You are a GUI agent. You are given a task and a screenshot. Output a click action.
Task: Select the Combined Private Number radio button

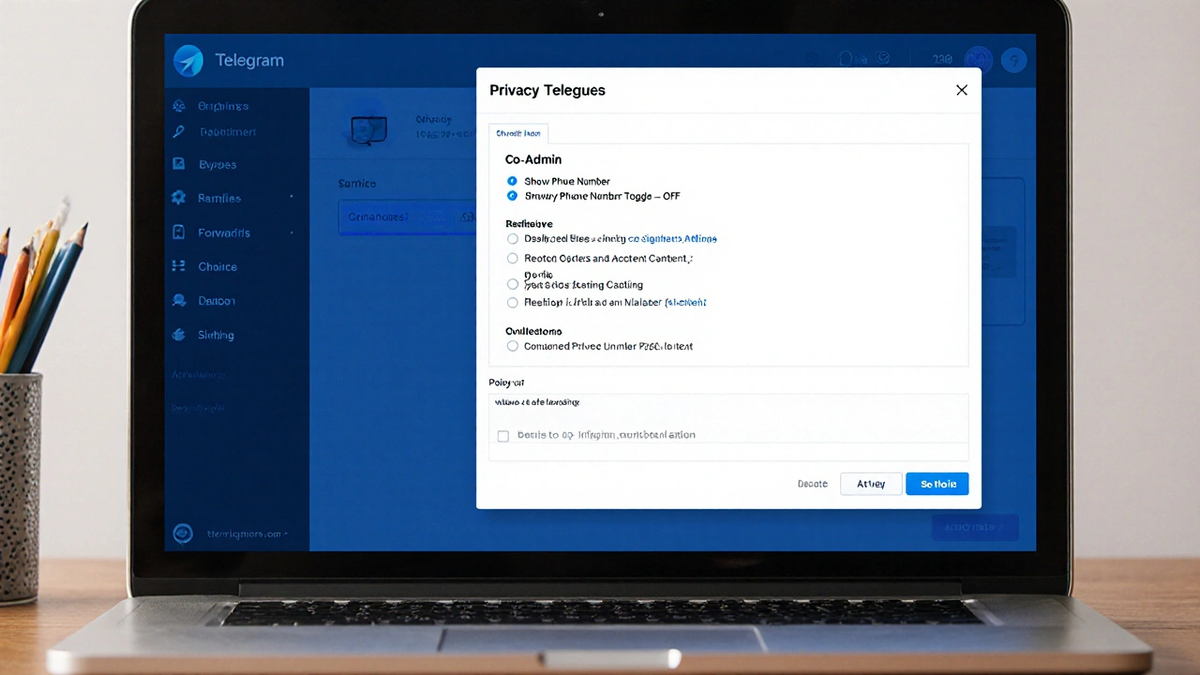[512, 346]
